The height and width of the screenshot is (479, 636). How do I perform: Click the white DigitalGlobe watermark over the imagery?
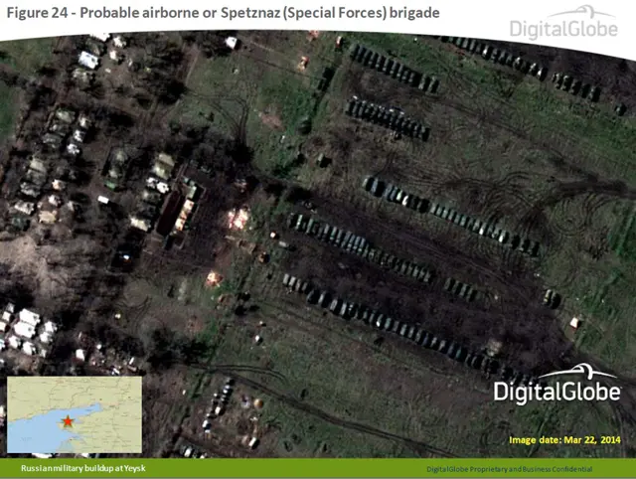pyautogui.click(x=556, y=391)
